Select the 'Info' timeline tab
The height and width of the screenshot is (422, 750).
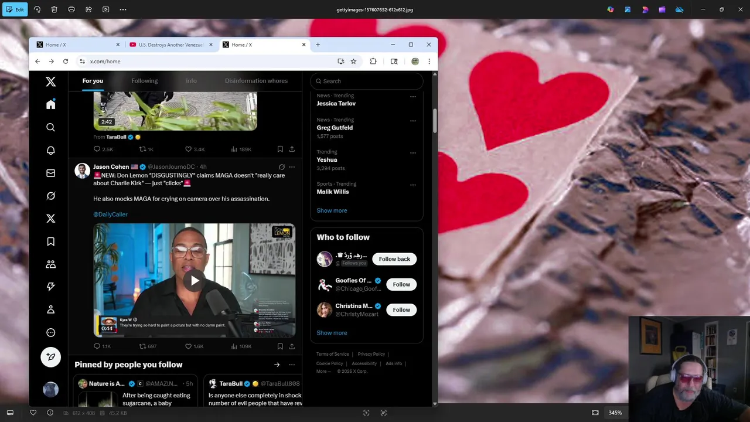[x=191, y=81]
